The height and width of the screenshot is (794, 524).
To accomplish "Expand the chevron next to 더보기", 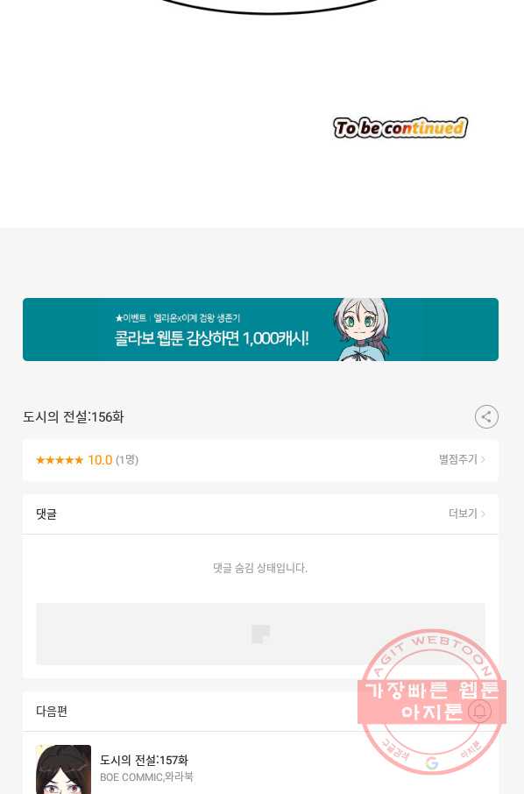I will [x=483, y=514].
